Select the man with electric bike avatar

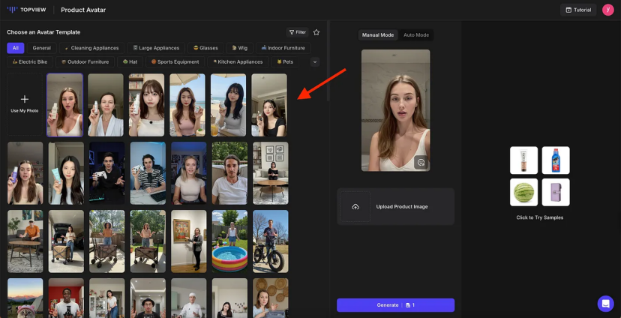pos(271,241)
